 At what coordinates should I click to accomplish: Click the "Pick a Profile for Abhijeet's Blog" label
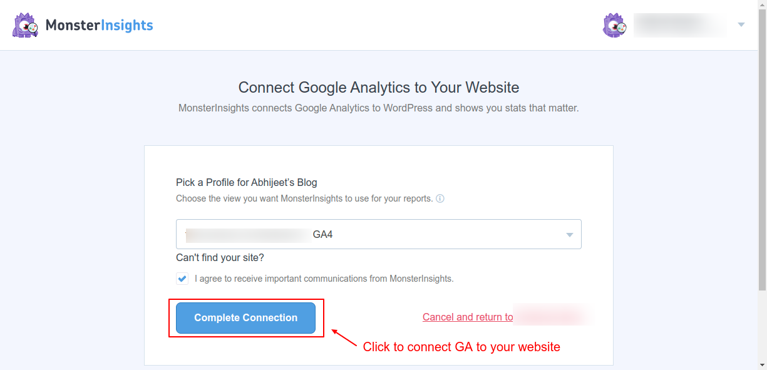coord(247,183)
